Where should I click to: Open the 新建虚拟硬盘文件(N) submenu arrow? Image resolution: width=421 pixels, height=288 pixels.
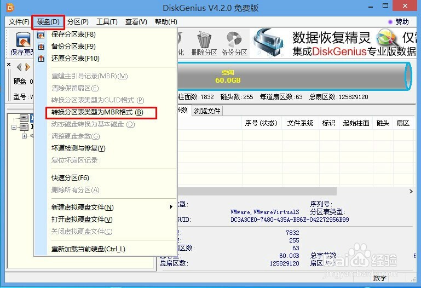coord(171,206)
